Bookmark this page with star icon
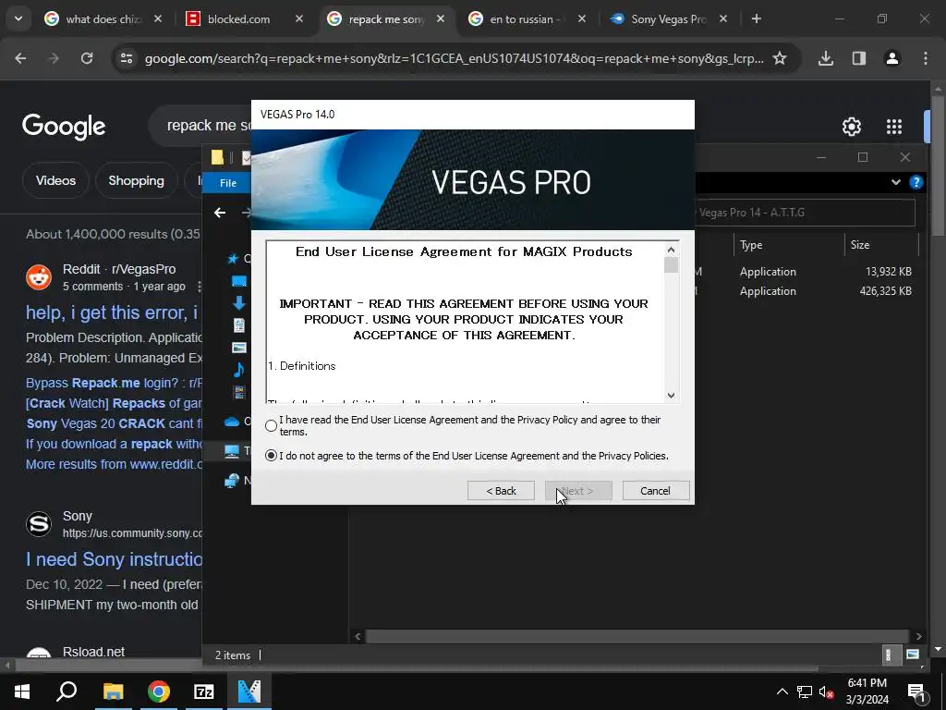The width and height of the screenshot is (946, 710). tap(780, 58)
